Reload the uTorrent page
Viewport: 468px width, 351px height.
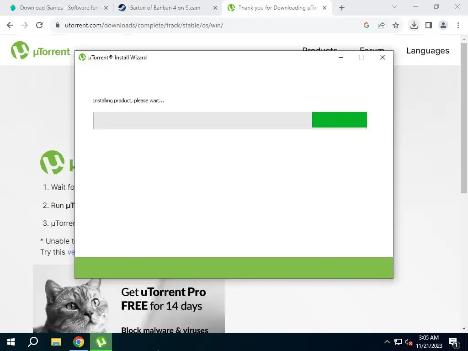39,26
